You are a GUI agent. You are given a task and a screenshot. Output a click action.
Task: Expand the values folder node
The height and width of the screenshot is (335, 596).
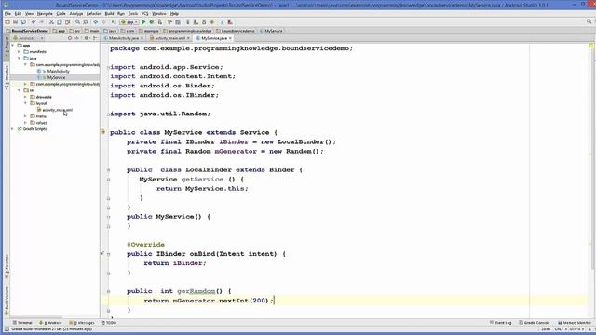coord(25,123)
